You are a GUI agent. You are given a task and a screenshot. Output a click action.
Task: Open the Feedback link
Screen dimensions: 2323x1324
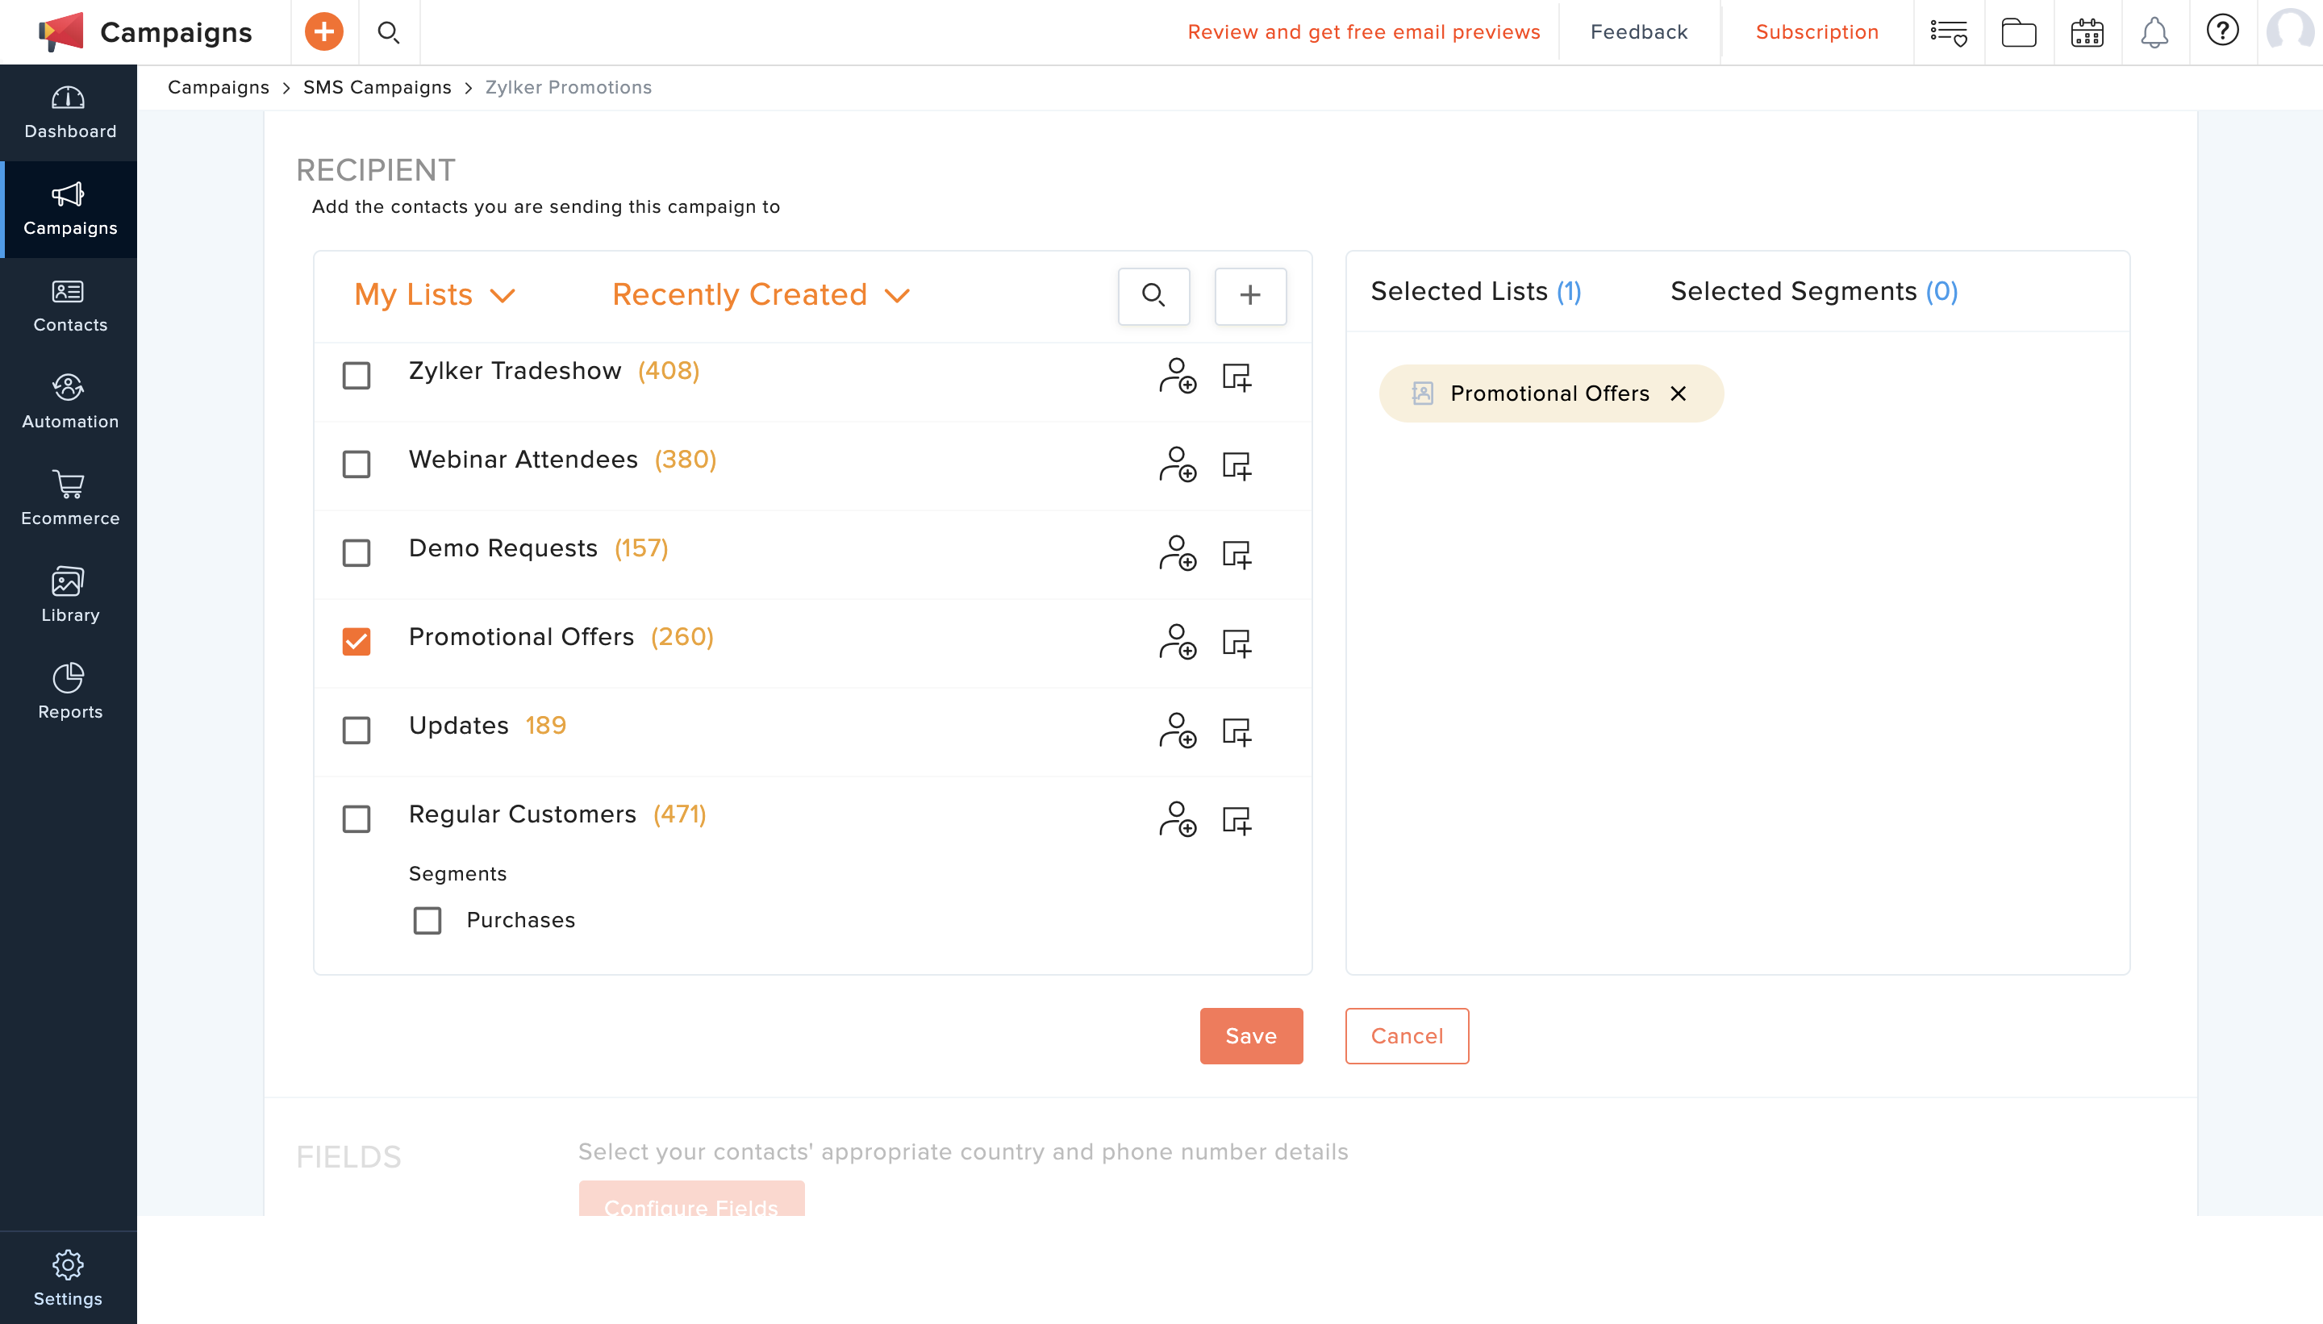[1639, 31]
